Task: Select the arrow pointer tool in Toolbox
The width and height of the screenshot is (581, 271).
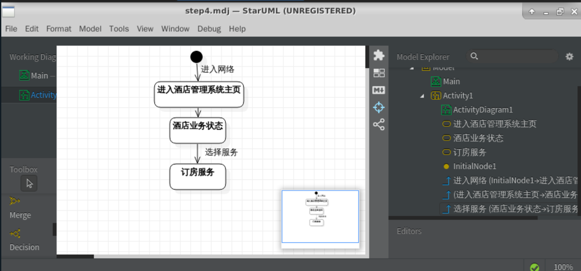Action: pos(29,183)
